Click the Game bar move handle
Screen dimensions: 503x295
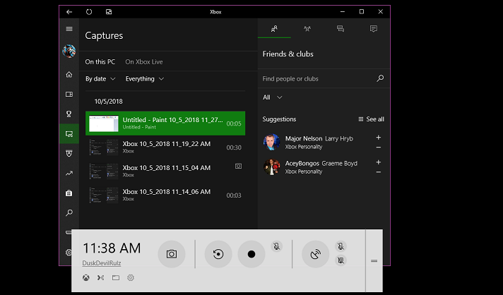tap(374, 260)
